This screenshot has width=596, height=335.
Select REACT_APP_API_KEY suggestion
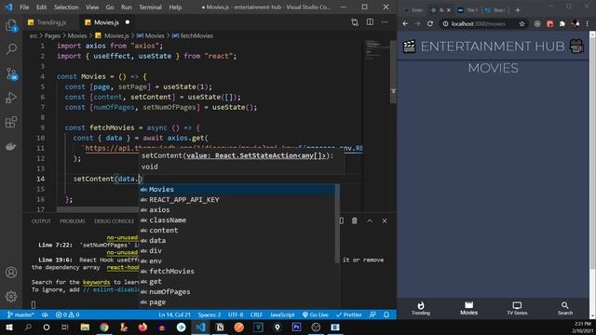[237, 199]
